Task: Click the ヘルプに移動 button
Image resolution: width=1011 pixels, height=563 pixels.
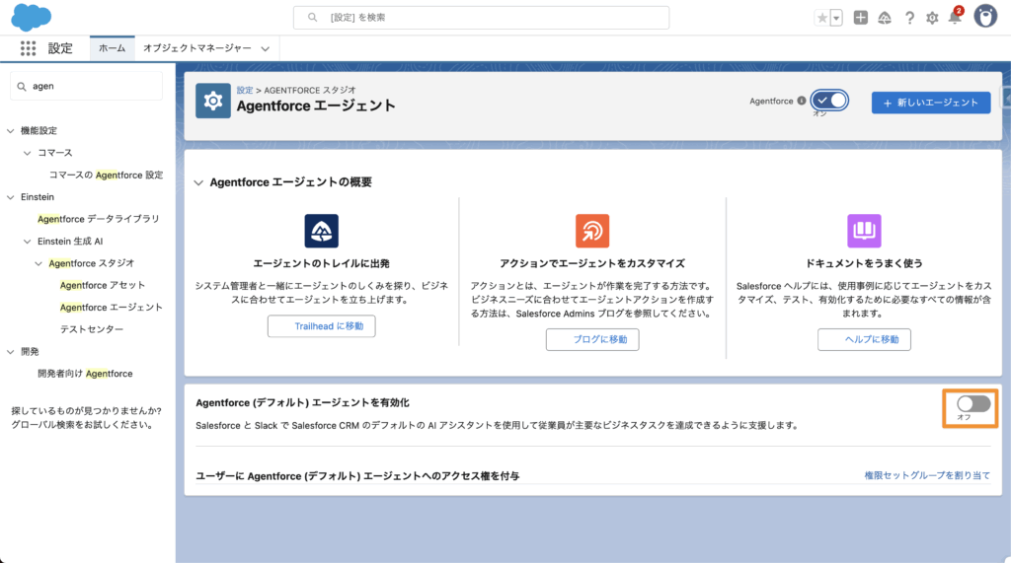Action: [x=864, y=339]
